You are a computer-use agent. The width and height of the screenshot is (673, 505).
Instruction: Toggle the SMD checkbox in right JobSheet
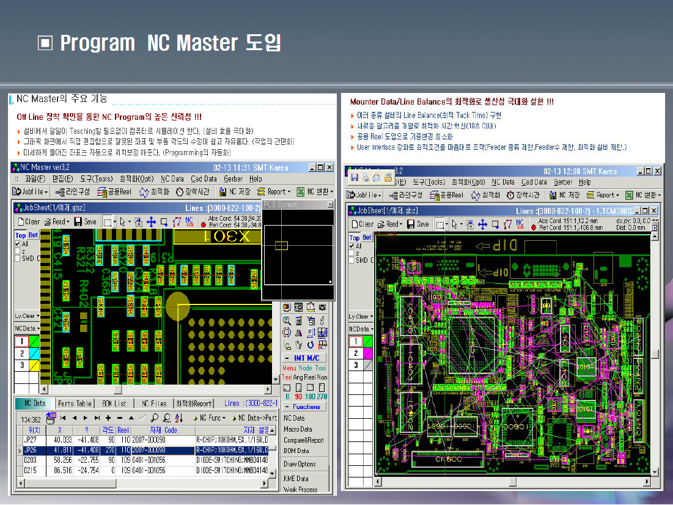[x=351, y=260]
